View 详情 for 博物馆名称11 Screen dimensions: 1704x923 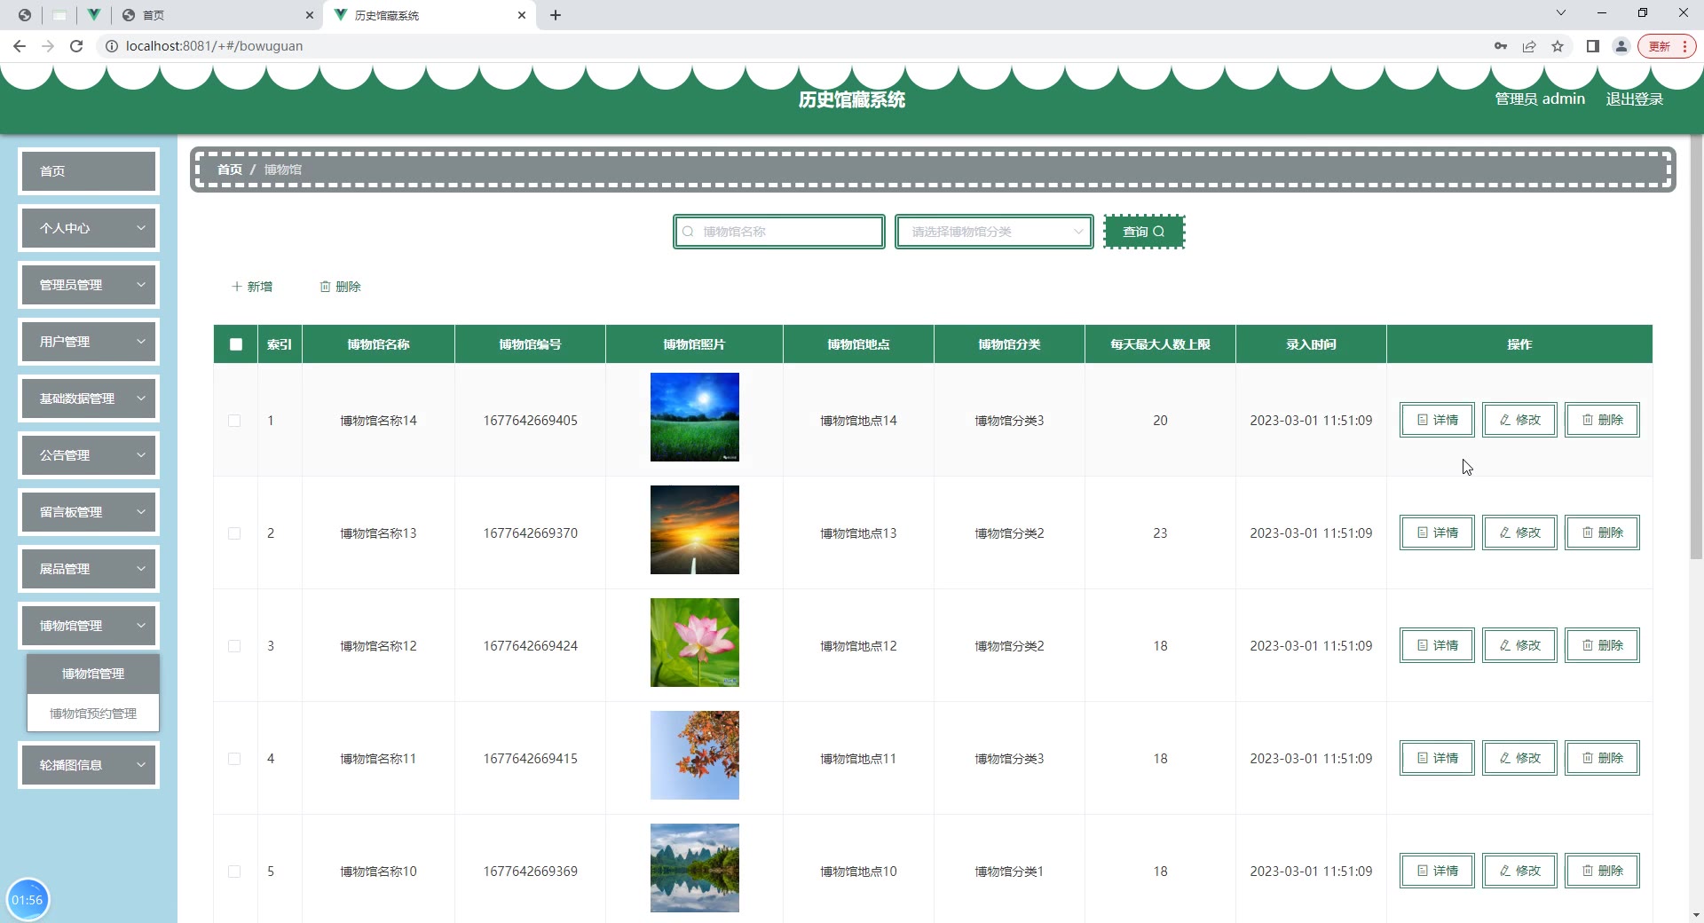coord(1437,758)
